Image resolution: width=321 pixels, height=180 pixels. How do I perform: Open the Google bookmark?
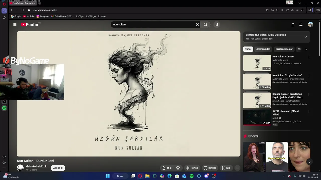16,16
